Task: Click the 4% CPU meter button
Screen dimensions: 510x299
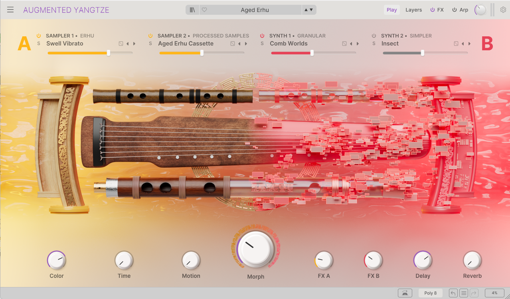Action: [494, 293]
